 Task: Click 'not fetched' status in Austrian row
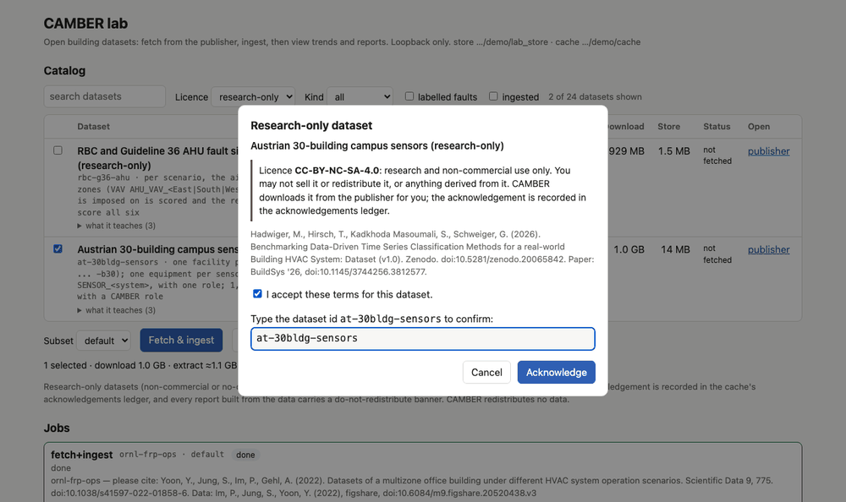coord(717,254)
